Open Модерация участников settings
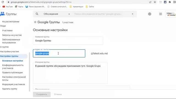 pyautogui.click(x=13, y=84)
